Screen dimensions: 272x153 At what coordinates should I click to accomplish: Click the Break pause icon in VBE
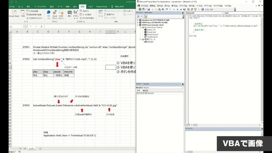click(178, 9)
